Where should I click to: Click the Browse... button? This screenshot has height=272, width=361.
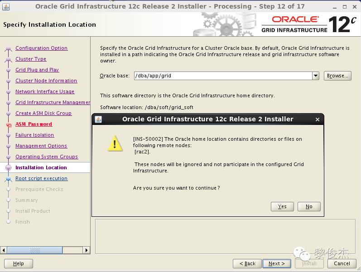click(337, 76)
